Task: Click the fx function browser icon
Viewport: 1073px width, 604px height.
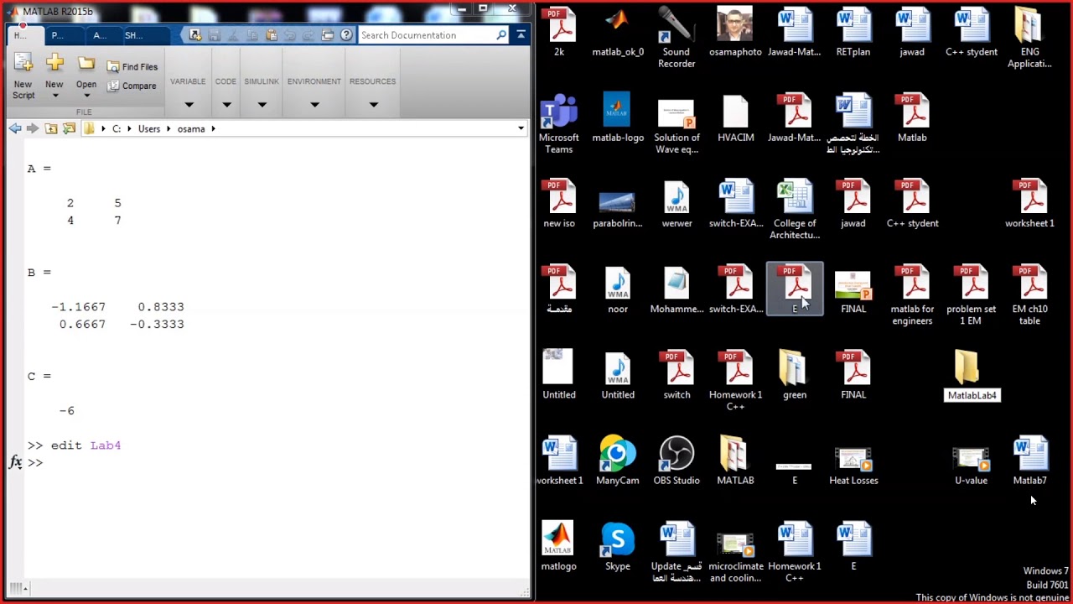Action: [15, 462]
